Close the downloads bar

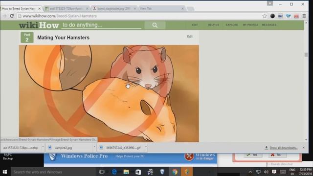pos(303,148)
